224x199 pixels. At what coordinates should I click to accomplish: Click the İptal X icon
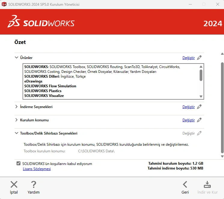coord(14,185)
